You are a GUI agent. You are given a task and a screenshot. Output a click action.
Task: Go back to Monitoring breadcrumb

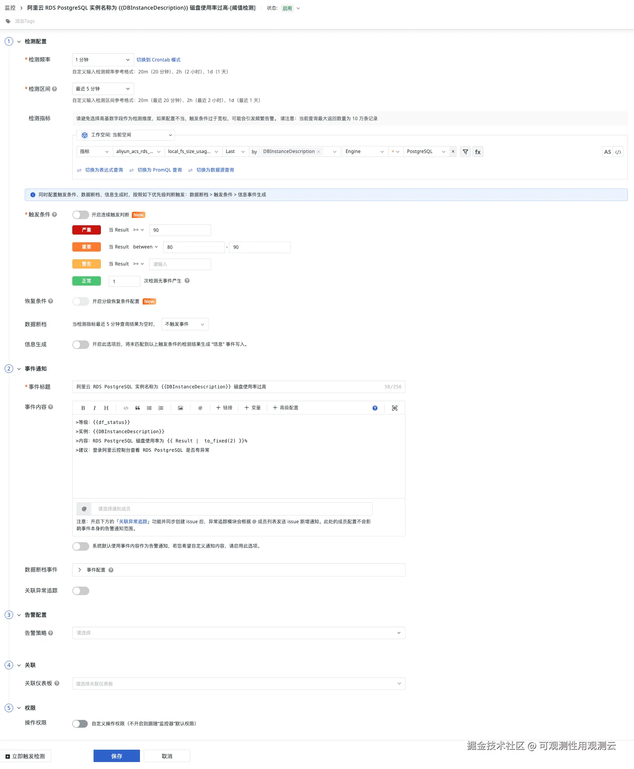(x=10, y=8)
